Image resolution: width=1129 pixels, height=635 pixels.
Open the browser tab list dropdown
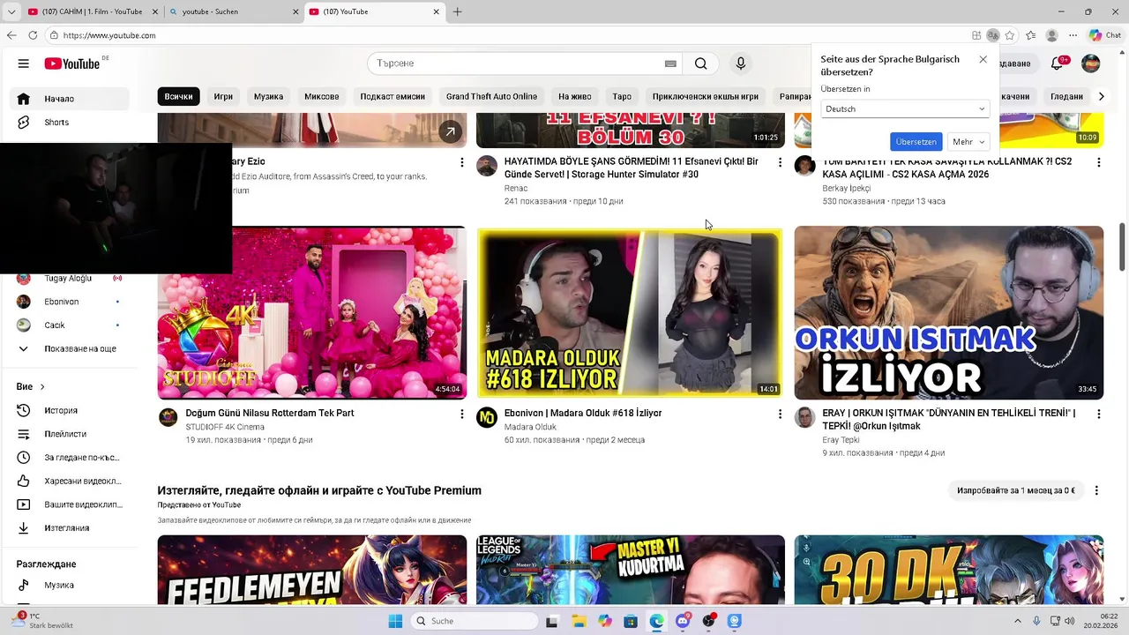coord(11,11)
